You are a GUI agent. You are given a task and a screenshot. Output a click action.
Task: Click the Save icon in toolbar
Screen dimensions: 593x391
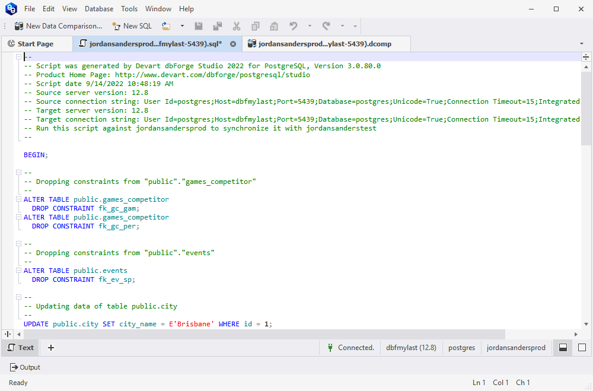click(x=199, y=26)
